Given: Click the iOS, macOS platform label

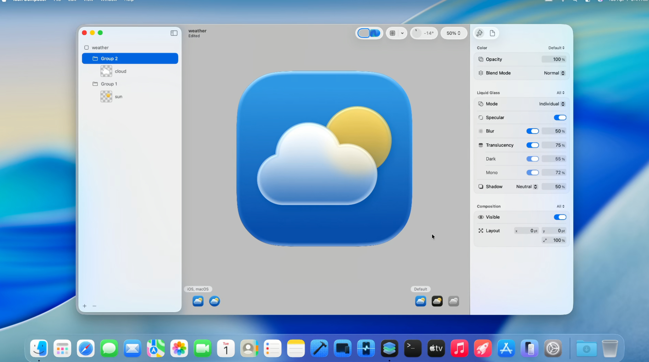Looking at the screenshot, I should tap(198, 289).
